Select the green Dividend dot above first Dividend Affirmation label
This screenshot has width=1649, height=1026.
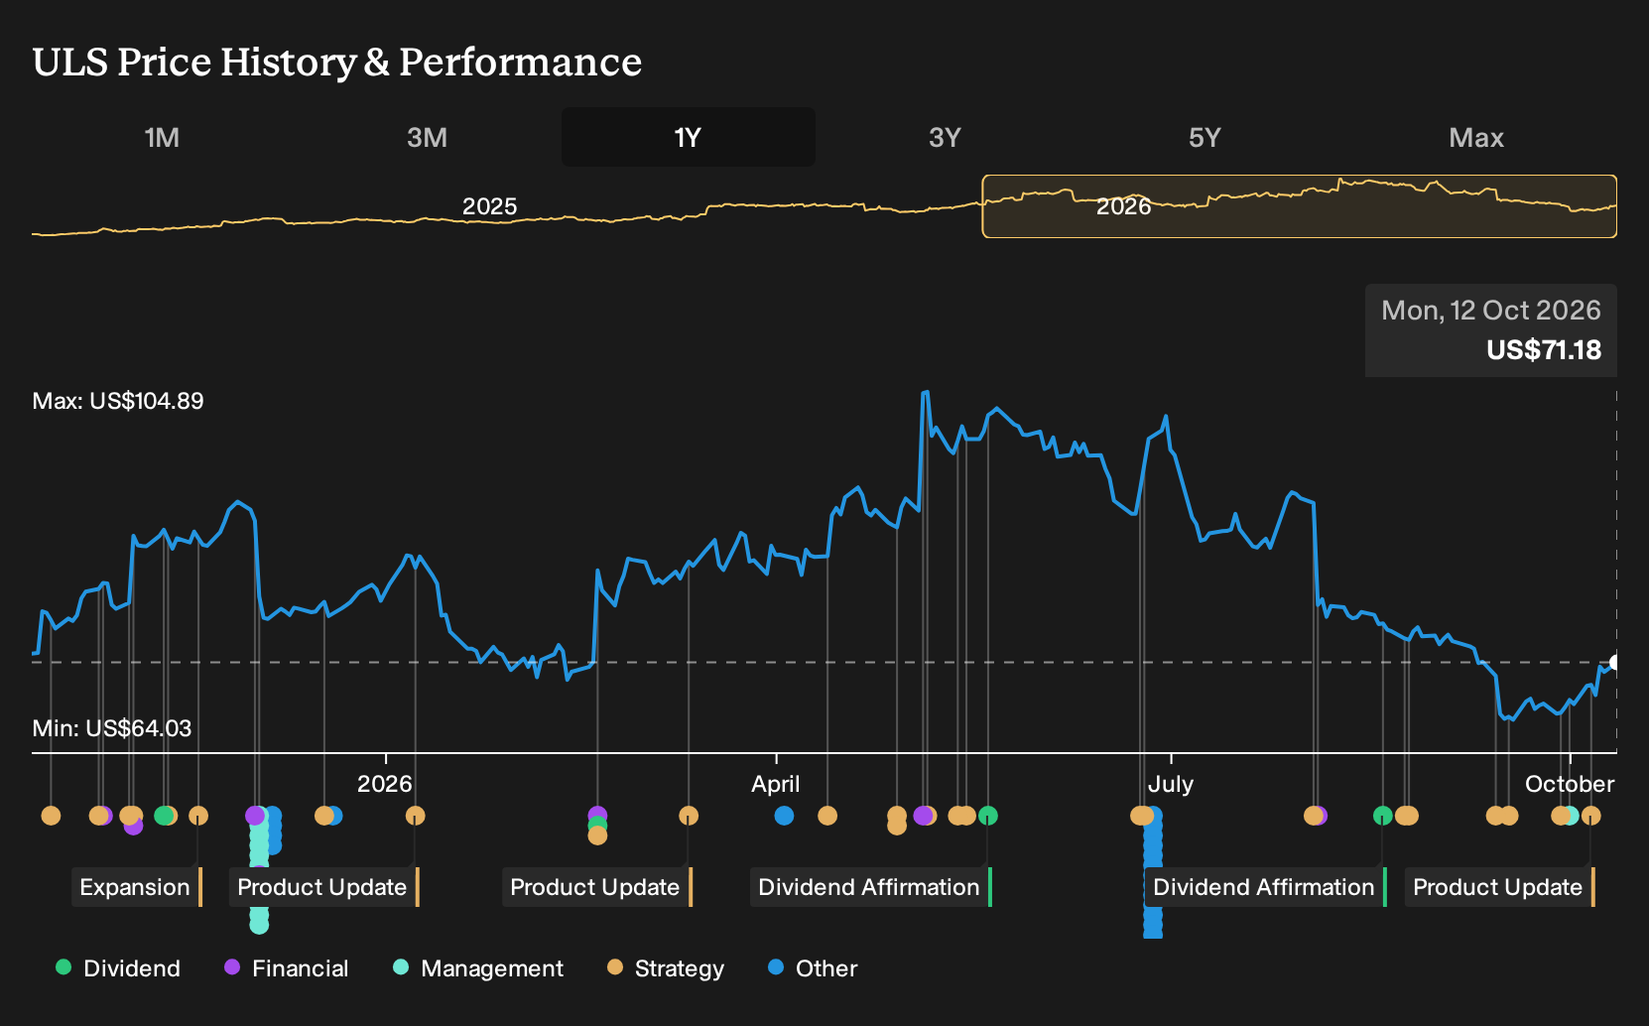pyautogui.click(x=987, y=816)
